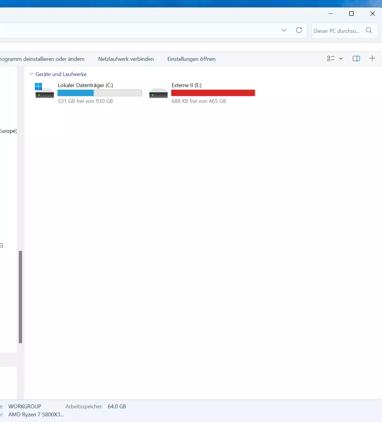Open the address bar history dropdown

284,30
